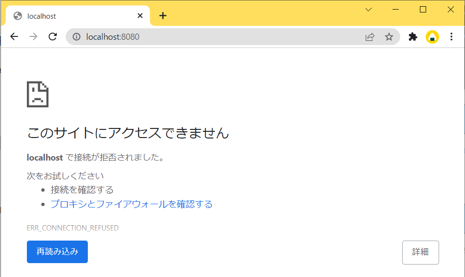This screenshot has width=465, height=277.
Task: Click the sad page error icon
Action: pyautogui.click(x=37, y=94)
